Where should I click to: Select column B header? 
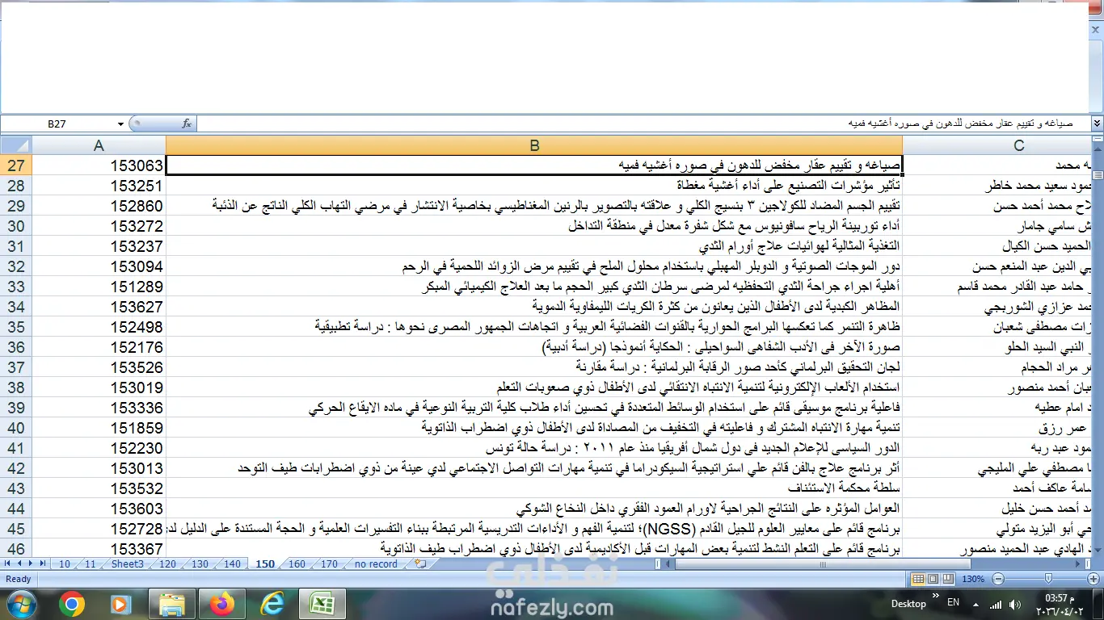[x=534, y=145]
